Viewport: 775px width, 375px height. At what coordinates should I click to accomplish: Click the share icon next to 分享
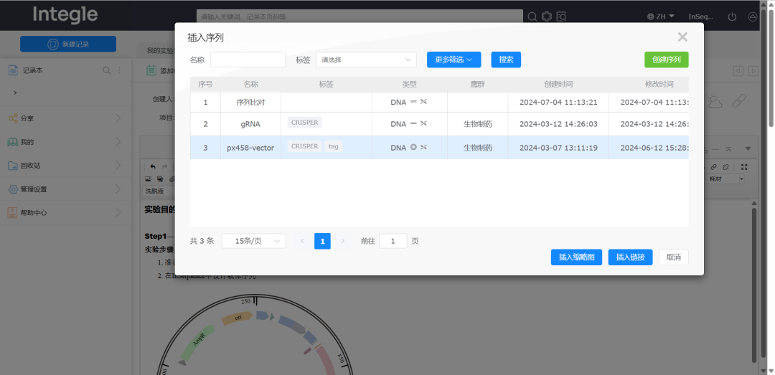click(x=14, y=118)
